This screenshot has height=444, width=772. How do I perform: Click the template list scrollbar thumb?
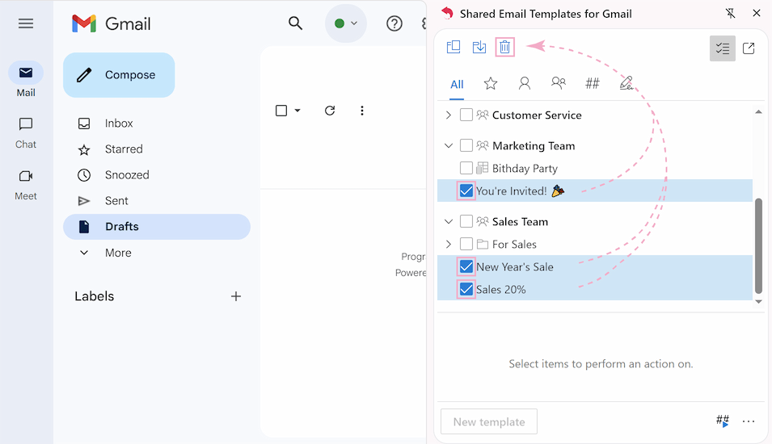pos(759,245)
